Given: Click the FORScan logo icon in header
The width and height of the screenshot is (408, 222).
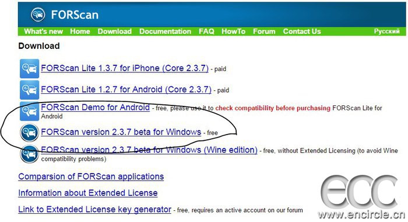Looking at the screenshot, I should (38, 15).
